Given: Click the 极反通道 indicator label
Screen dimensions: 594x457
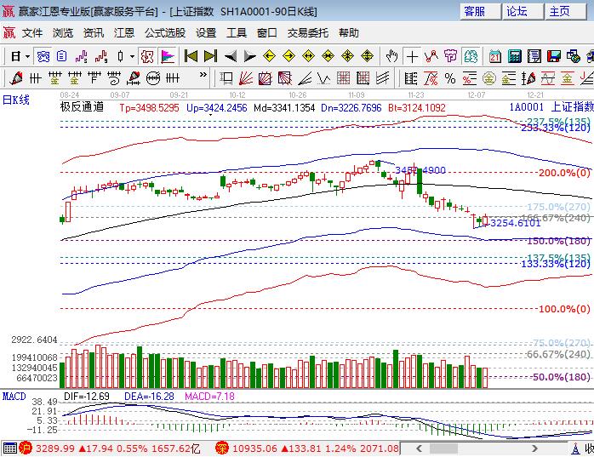Looking at the screenshot, I should pos(82,107).
